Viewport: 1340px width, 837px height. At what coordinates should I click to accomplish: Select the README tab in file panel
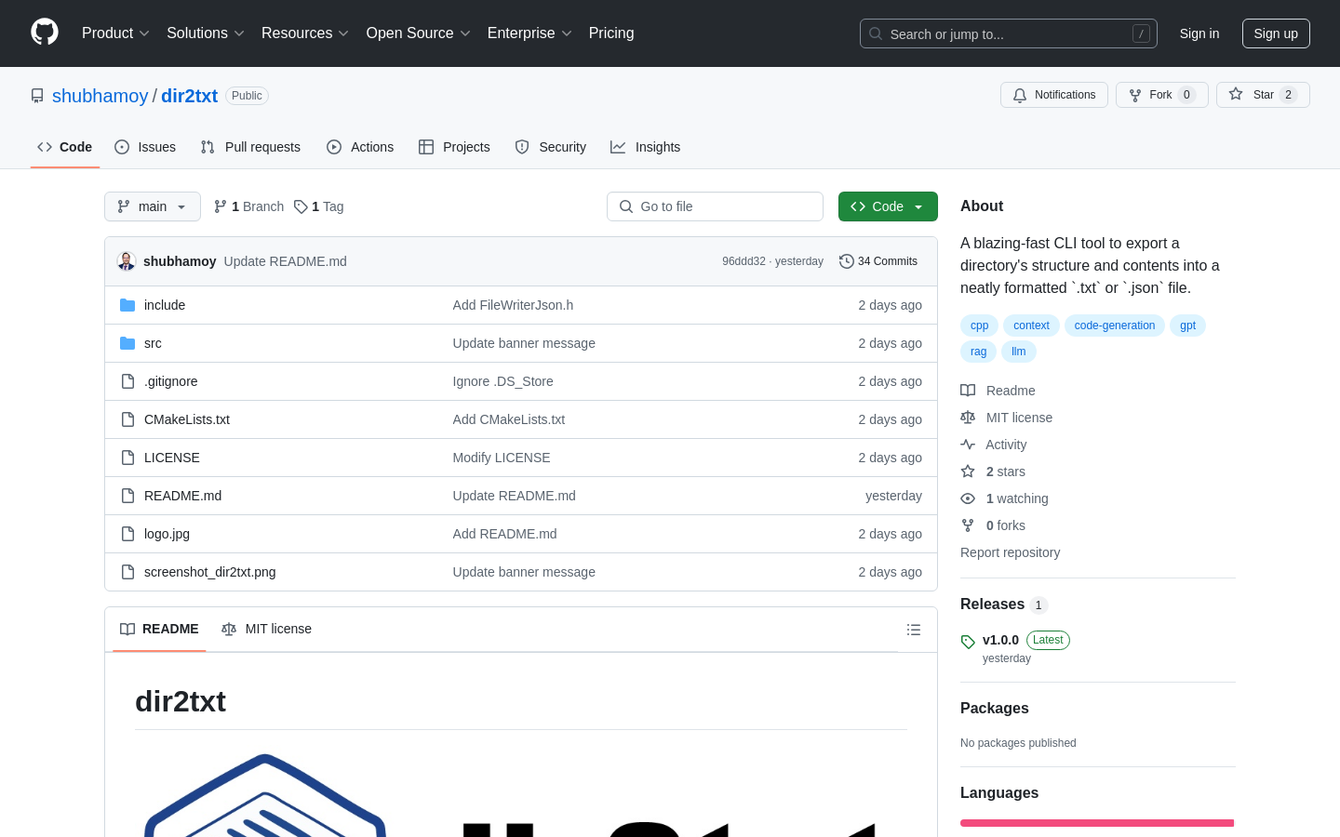pyautogui.click(x=159, y=629)
